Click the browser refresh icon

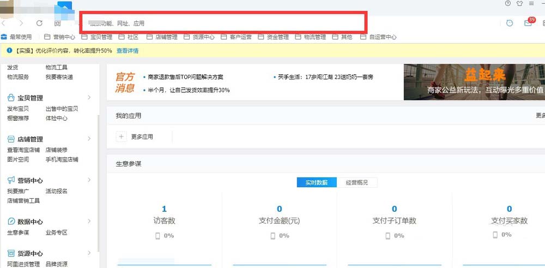pyautogui.click(x=39, y=23)
